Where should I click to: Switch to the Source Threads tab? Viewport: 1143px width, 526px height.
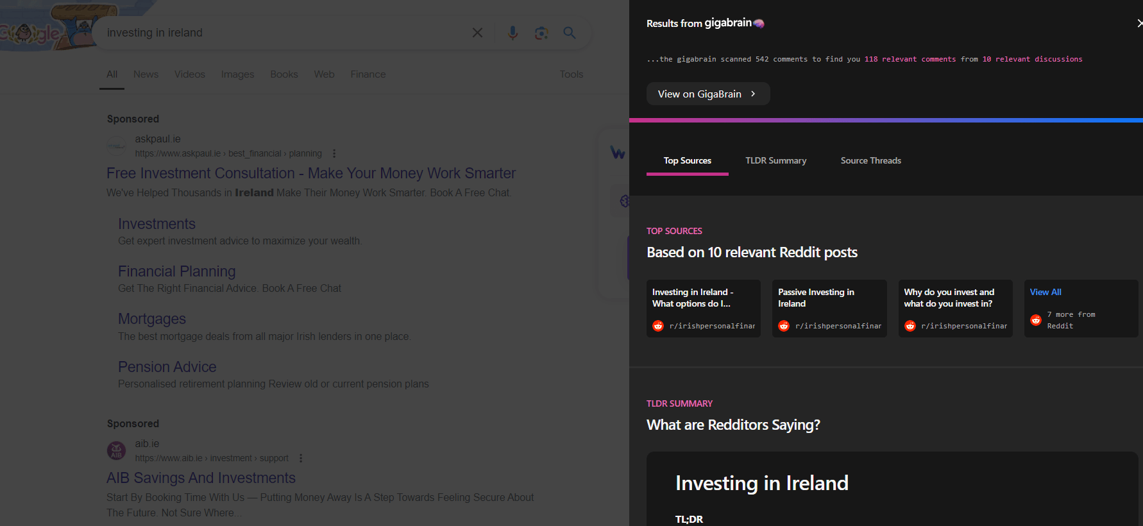[x=871, y=160]
